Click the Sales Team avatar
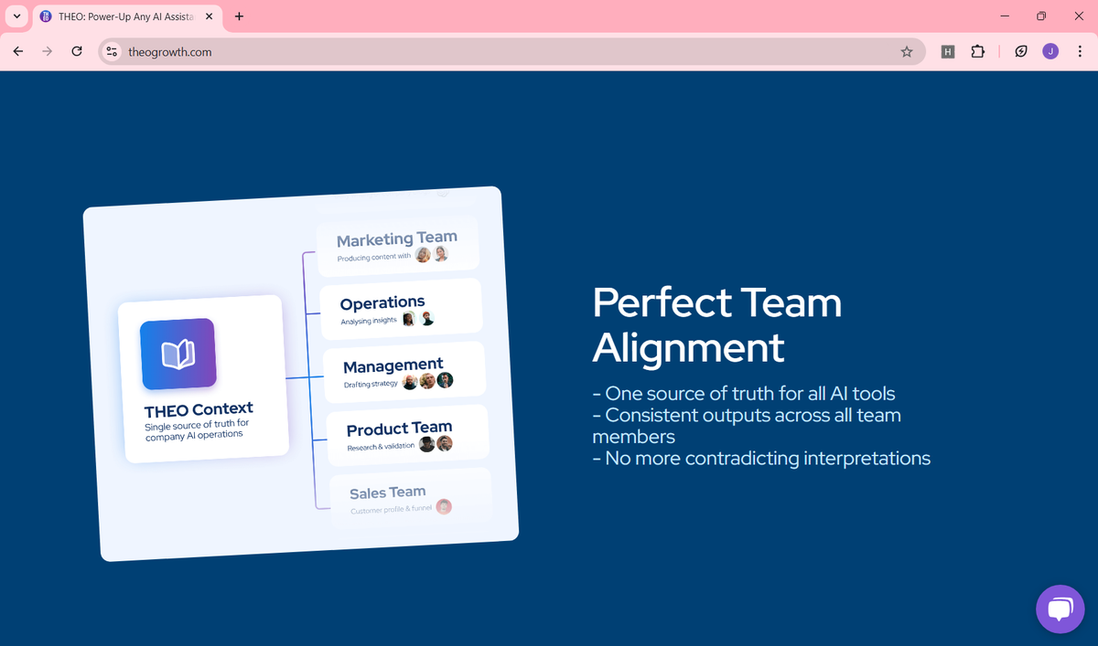This screenshot has width=1098, height=646. point(444,506)
